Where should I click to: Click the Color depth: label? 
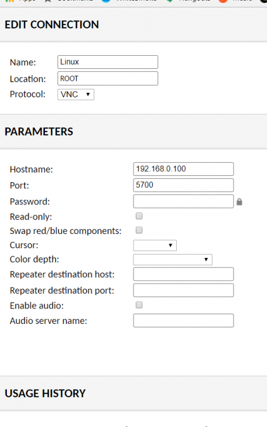tap(34, 259)
